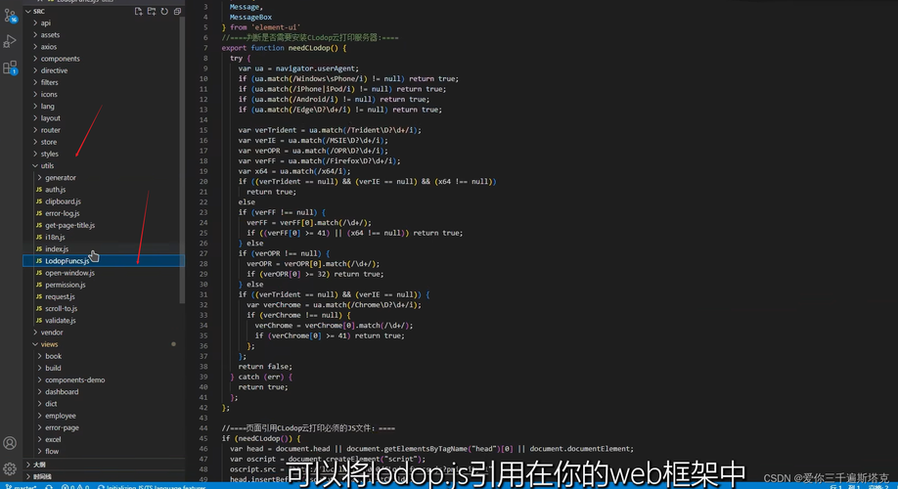Click the MessageBox import on line 4
Screen dimensions: 898x489
[x=250, y=18]
